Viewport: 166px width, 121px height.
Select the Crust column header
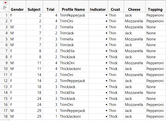pyautogui.click(x=115, y=10)
